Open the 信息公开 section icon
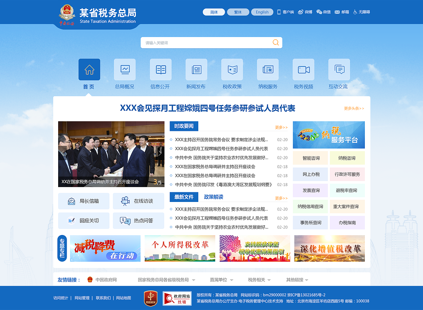Viewport: 423px width, 310px height. 161,69
